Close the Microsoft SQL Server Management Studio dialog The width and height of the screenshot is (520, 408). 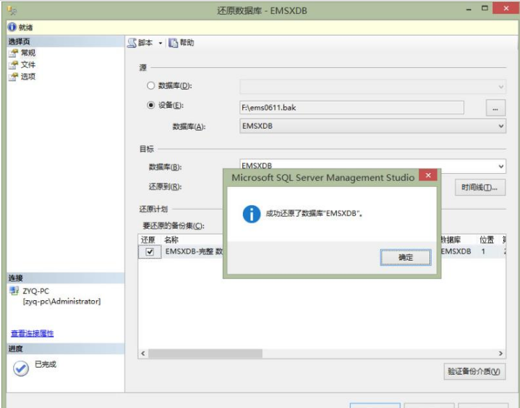click(428, 175)
